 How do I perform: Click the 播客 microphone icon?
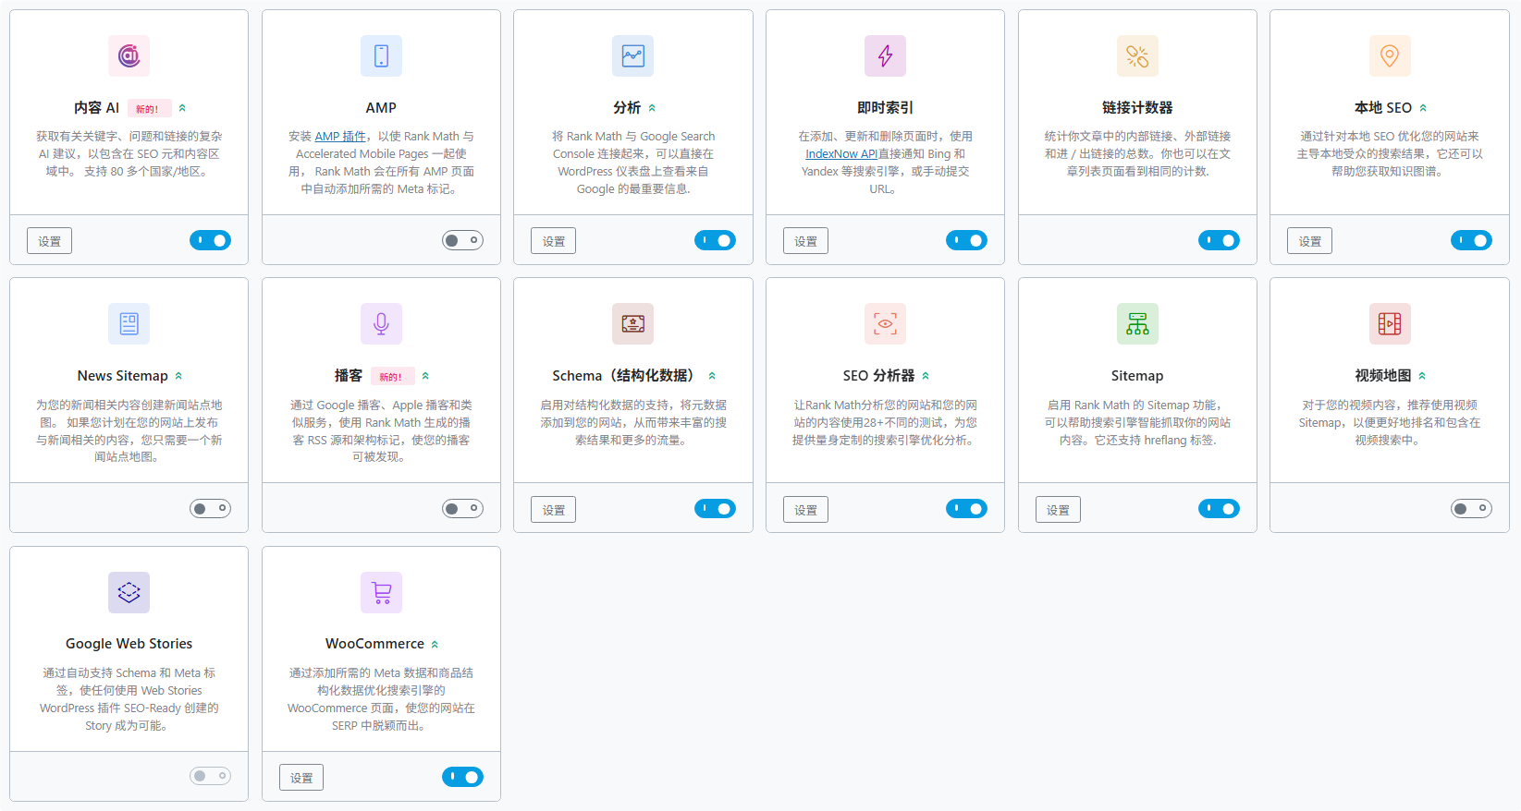(381, 324)
